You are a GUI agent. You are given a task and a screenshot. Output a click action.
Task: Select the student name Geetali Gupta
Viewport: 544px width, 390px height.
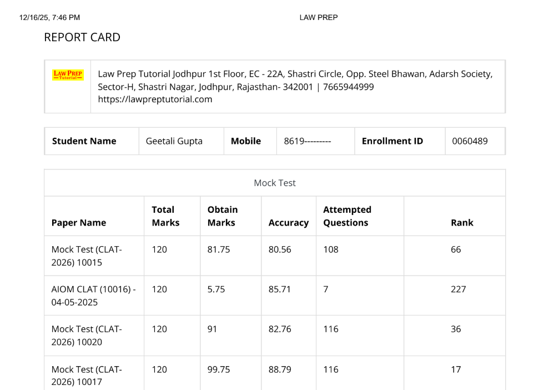coord(174,141)
